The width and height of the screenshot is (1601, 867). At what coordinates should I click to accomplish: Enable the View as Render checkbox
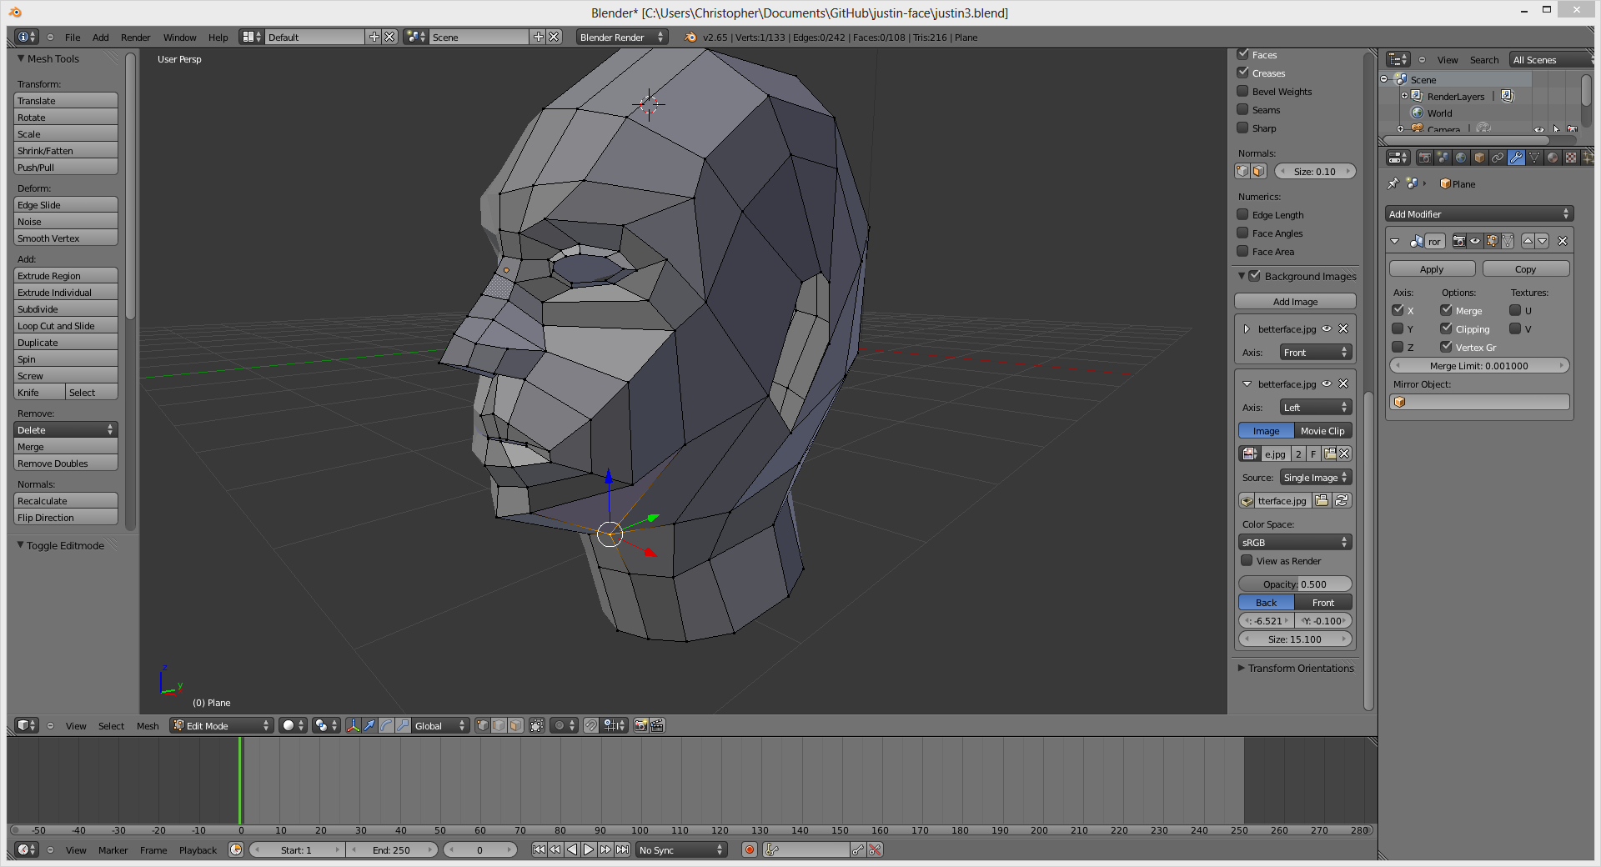[x=1247, y=560]
